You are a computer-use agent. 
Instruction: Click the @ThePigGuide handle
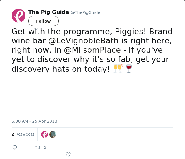coord(86,12)
